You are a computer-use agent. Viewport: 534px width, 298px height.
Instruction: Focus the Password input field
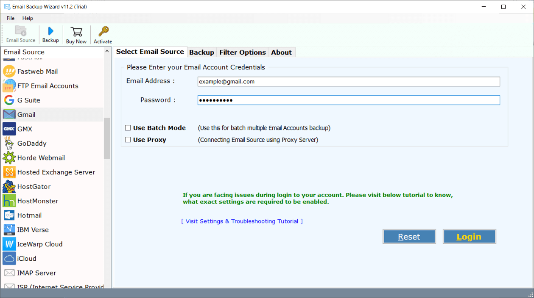click(349, 100)
